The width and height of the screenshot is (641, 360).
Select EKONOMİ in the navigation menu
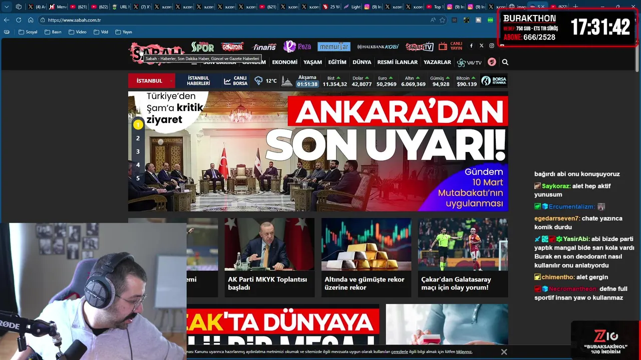pos(284,62)
